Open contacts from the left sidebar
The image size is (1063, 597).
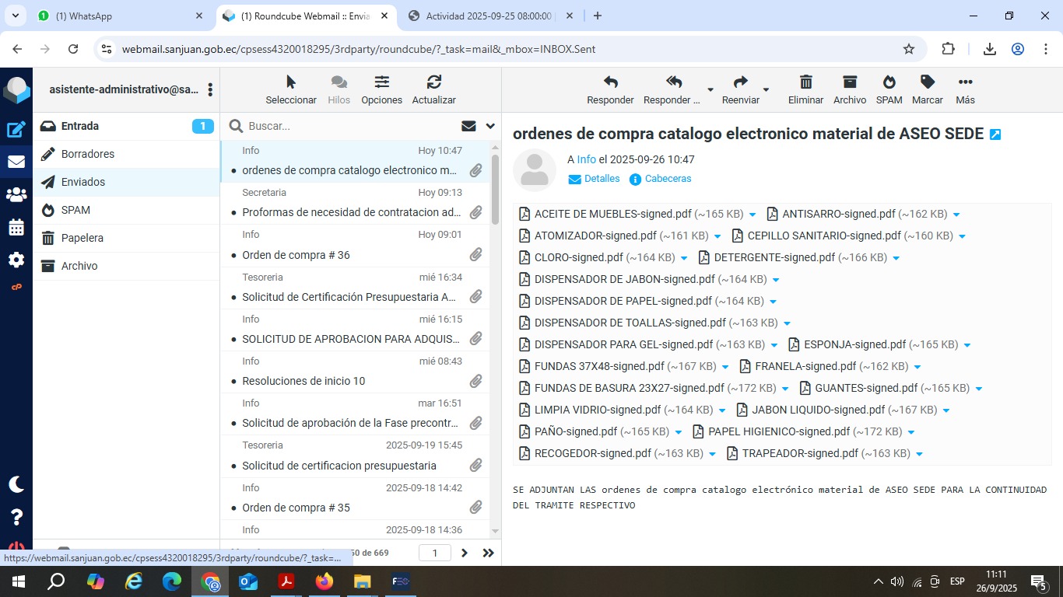click(x=16, y=194)
